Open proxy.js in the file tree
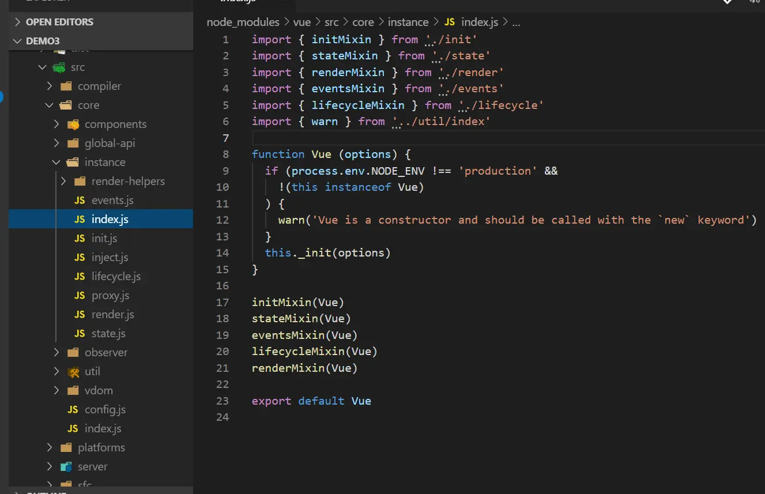The width and height of the screenshot is (765, 494). 111,296
